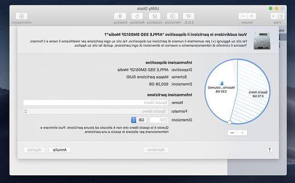Add partition with the plus button below chart
The height and width of the screenshot is (183, 295).
coord(242,133)
